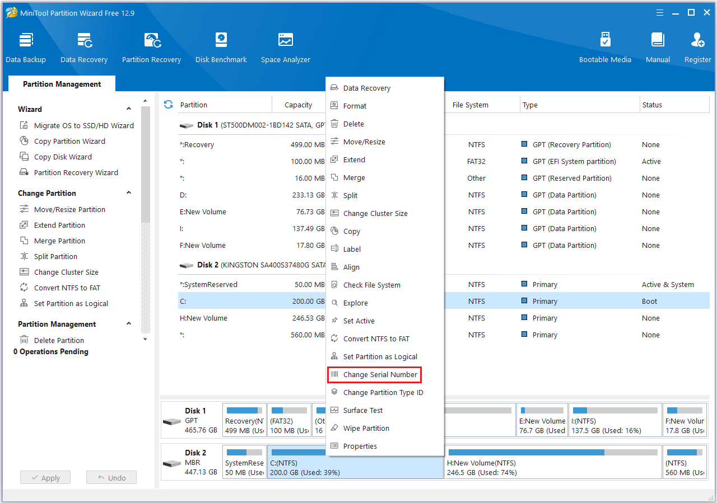Open Migrate OS to SSD/HD Wizard
Image resolution: width=717 pixels, height=503 pixels.
[83, 126]
